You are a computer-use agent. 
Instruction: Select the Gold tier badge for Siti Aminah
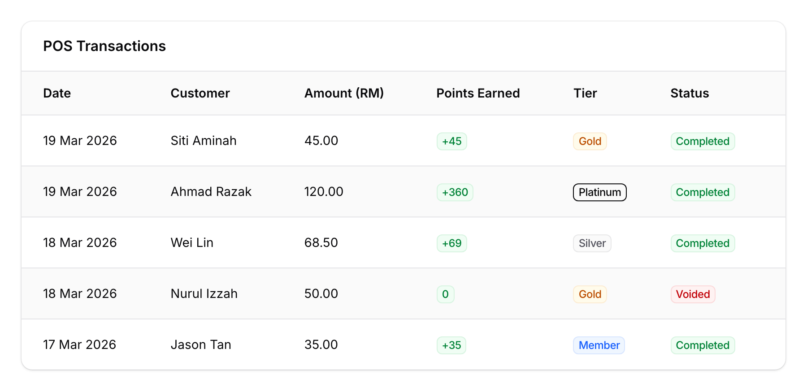(589, 141)
